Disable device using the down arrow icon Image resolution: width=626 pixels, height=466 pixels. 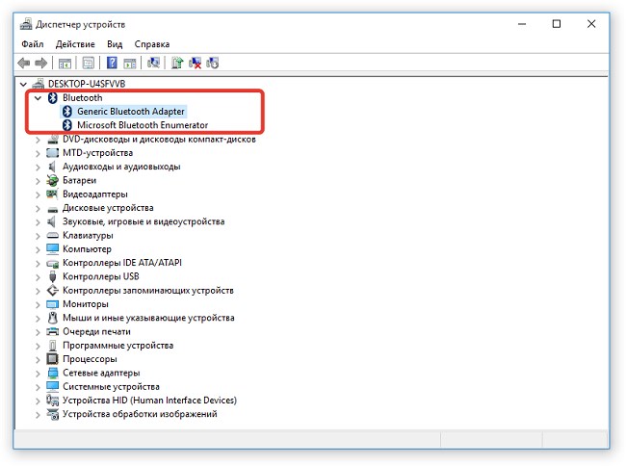pos(213,63)
